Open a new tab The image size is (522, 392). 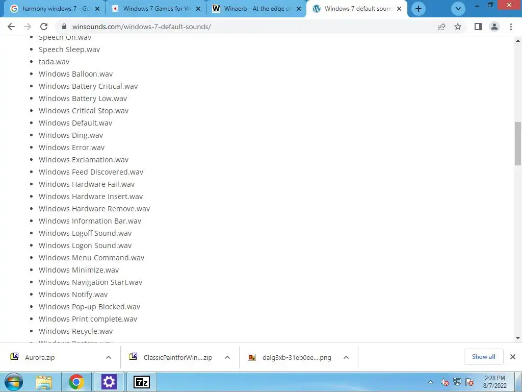click(x=419, y=9)
